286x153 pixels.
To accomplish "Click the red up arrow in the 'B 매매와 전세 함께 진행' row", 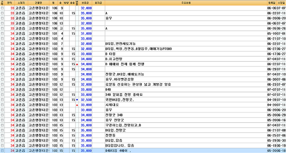I will coord(77,64).
